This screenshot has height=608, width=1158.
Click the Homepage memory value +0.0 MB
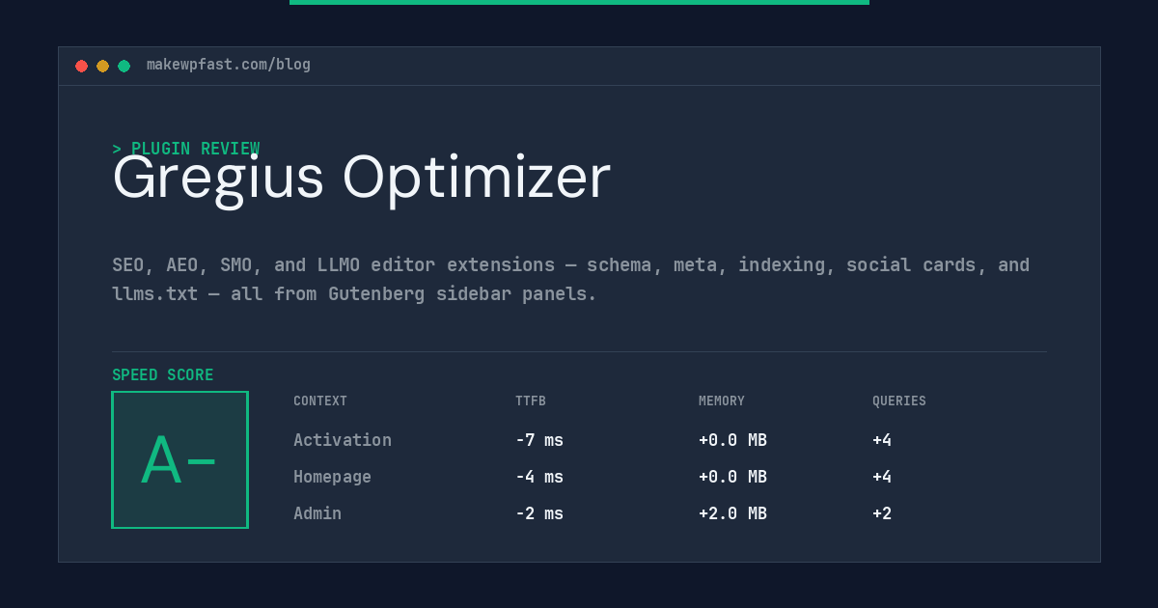pos(732,477)
